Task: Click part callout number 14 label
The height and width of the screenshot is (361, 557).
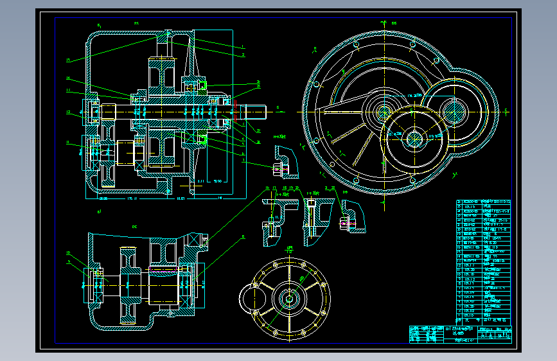Action: coord(68,78)
